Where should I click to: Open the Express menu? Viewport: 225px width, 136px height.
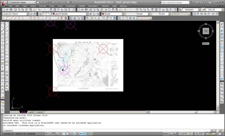123,6
